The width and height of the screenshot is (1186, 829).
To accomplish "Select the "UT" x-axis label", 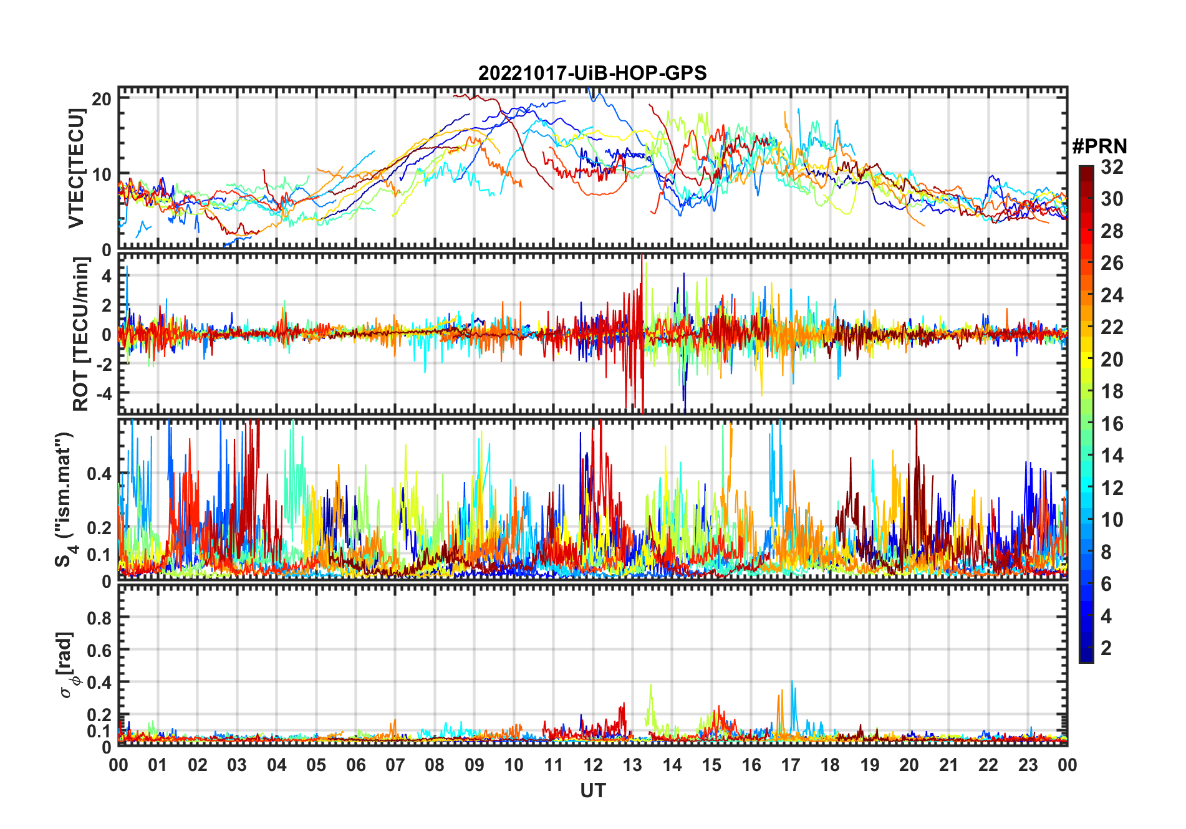I will 593,790.
